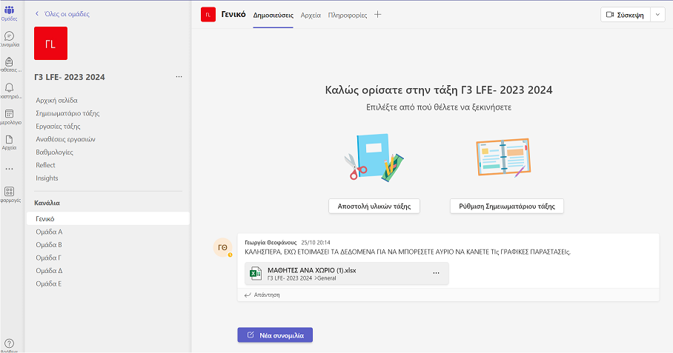
Task: Open the Help (Βοήθεια) question mark icon
Action: pyautogui.click(x=9, y=343)
